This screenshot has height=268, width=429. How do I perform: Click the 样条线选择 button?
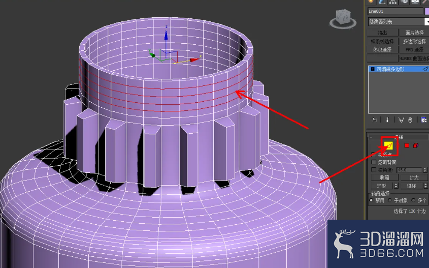(x=382, y=41)
